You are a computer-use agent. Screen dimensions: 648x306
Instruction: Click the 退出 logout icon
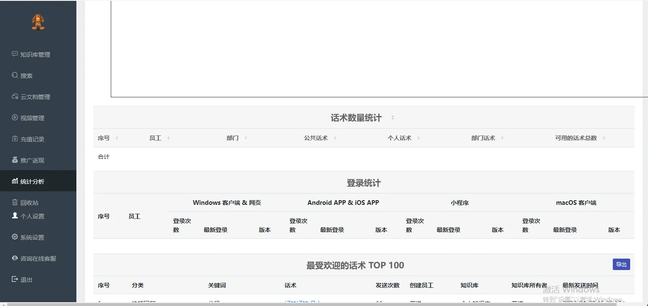coord(15,279)
